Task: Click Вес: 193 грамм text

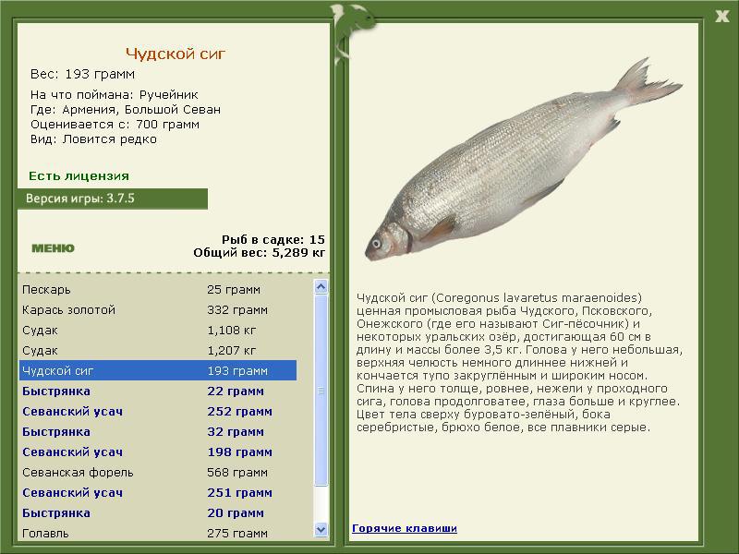Action: [82, 75]
